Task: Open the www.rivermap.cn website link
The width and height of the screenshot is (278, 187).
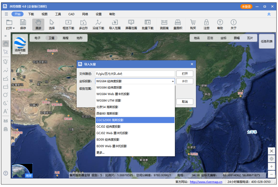Action: tap(206, 182)
